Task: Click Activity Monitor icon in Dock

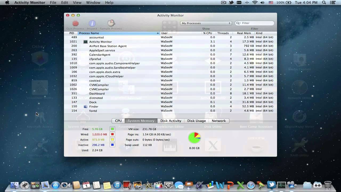Action: coord(281,185)
